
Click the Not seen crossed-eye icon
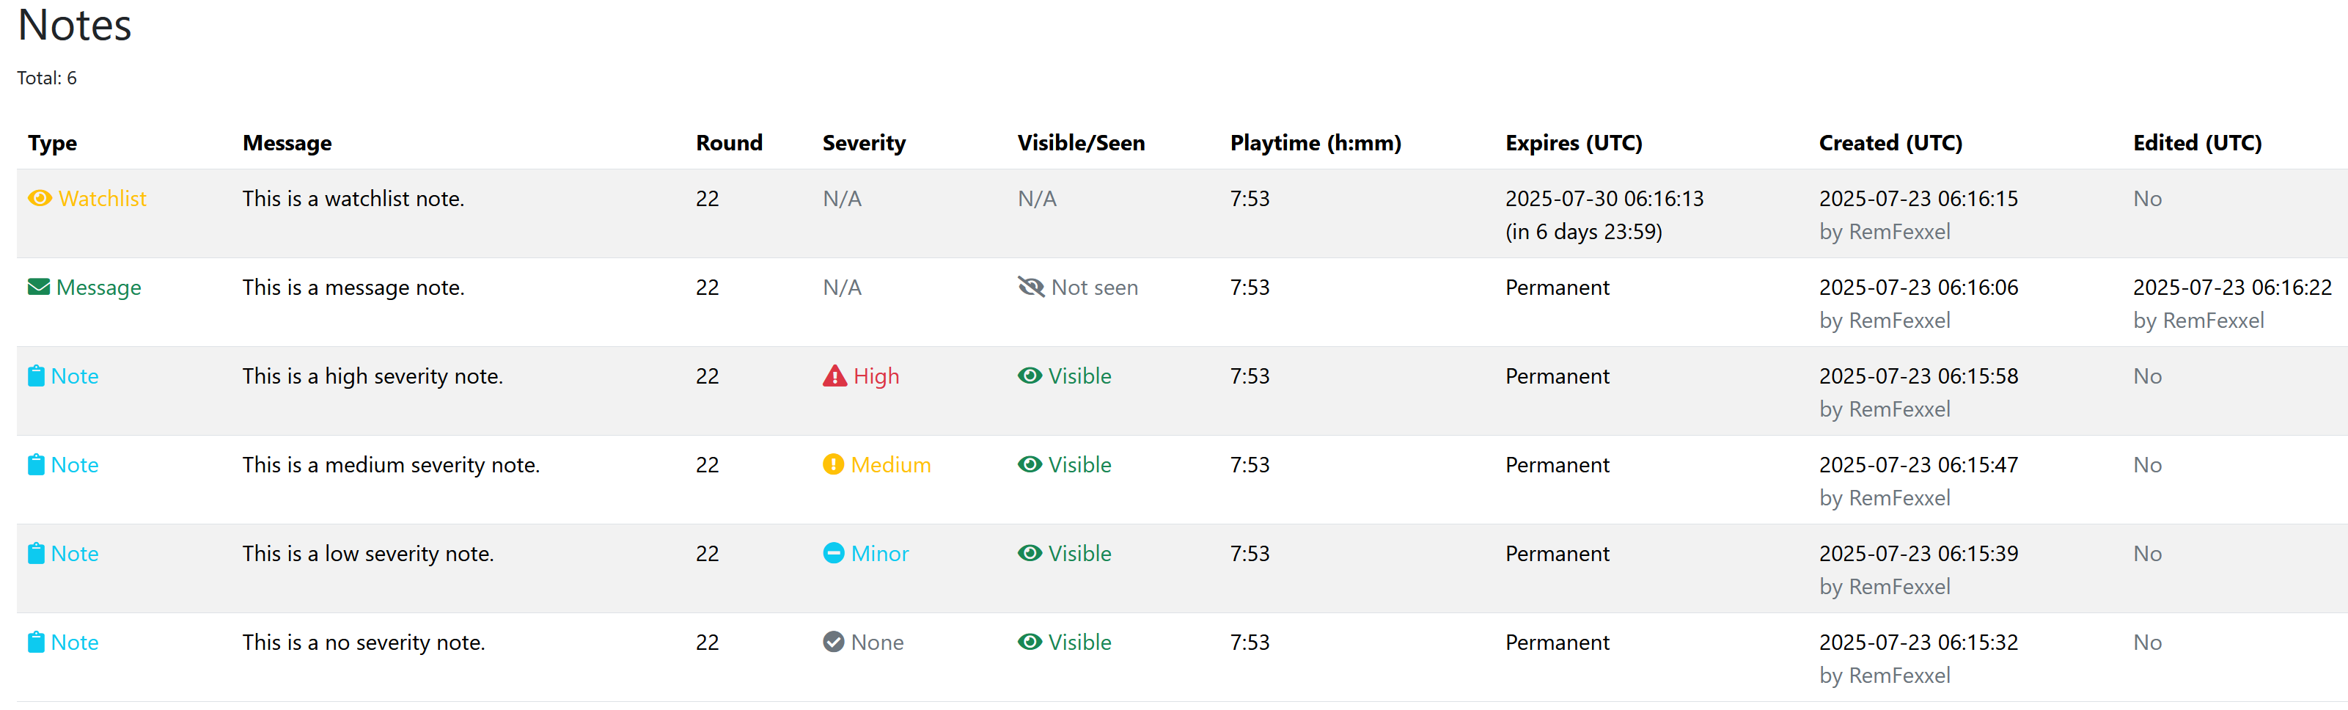point(1031,287)
